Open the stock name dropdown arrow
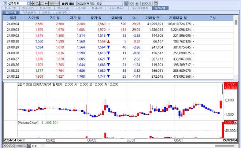This screenshot has height=148, width=241. [29, 3]
